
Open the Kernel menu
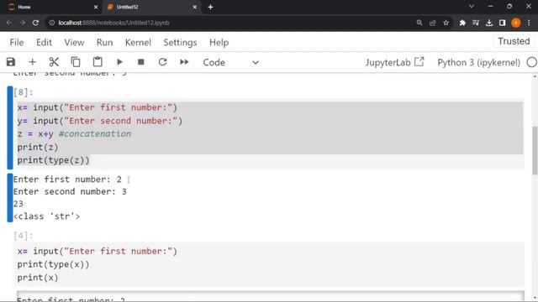pyautogui.click(x=138, y=43)
